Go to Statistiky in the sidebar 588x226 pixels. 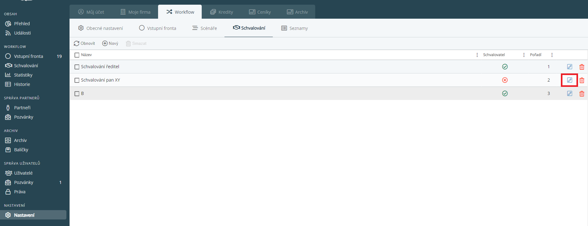coord(23,75)
